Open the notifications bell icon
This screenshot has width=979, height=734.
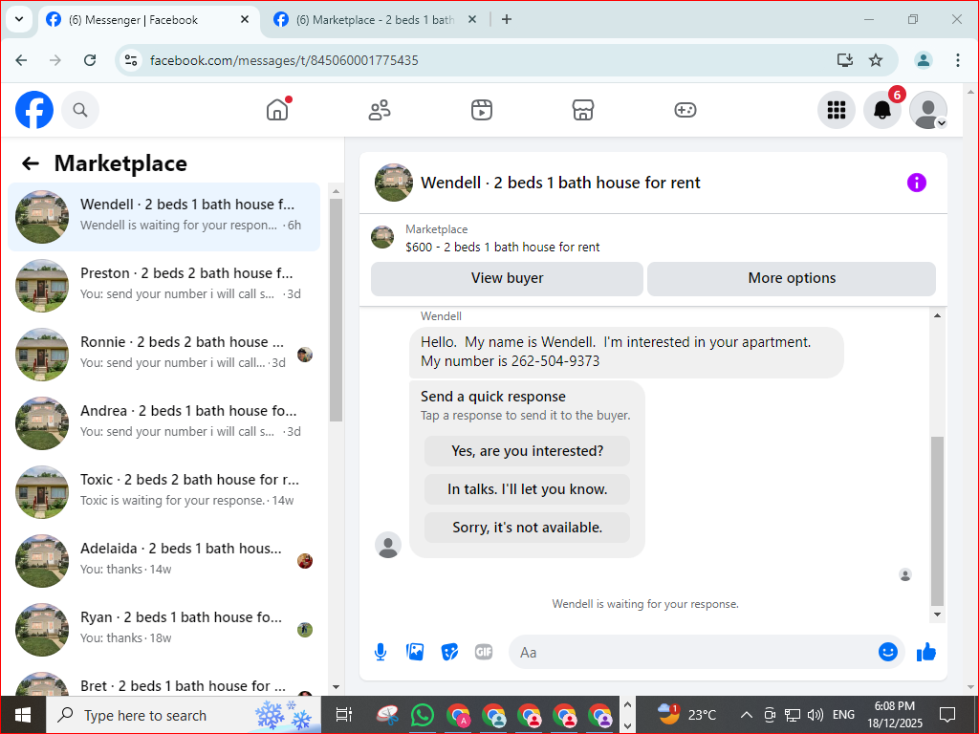[882, 110]
